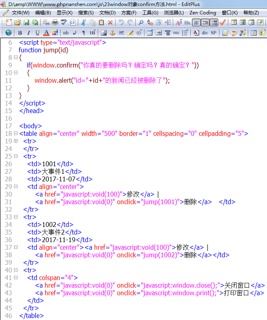Apply bold tag with B icon

click(20, 33)
